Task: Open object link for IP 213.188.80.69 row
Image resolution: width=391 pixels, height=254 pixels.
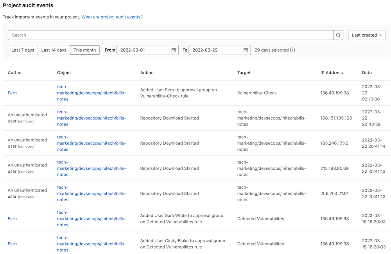Action: (x=91, y=168)
